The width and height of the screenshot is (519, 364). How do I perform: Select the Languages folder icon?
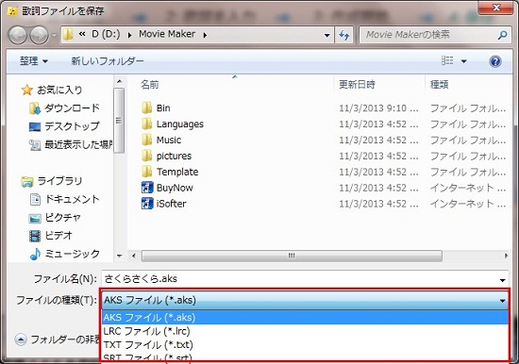pyautogui.click(x=146, y=124)
